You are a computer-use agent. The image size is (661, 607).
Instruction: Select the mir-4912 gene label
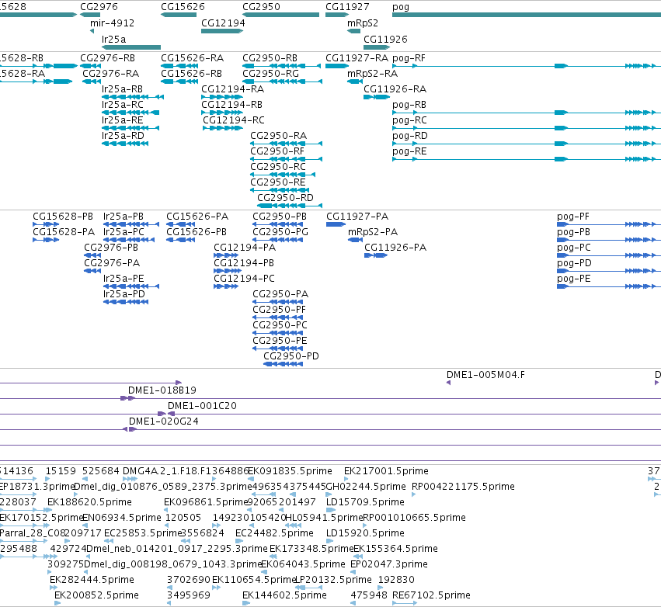112,23
